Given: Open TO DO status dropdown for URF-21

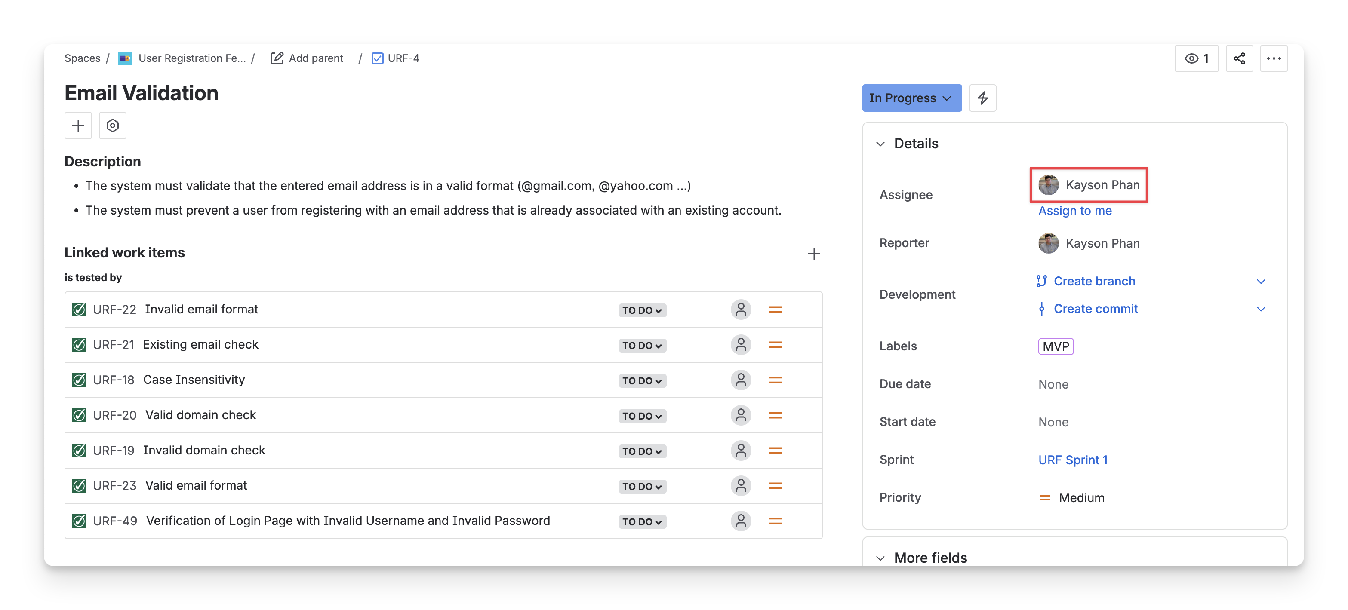Looking at the screenshot, I should pos(642,345).
